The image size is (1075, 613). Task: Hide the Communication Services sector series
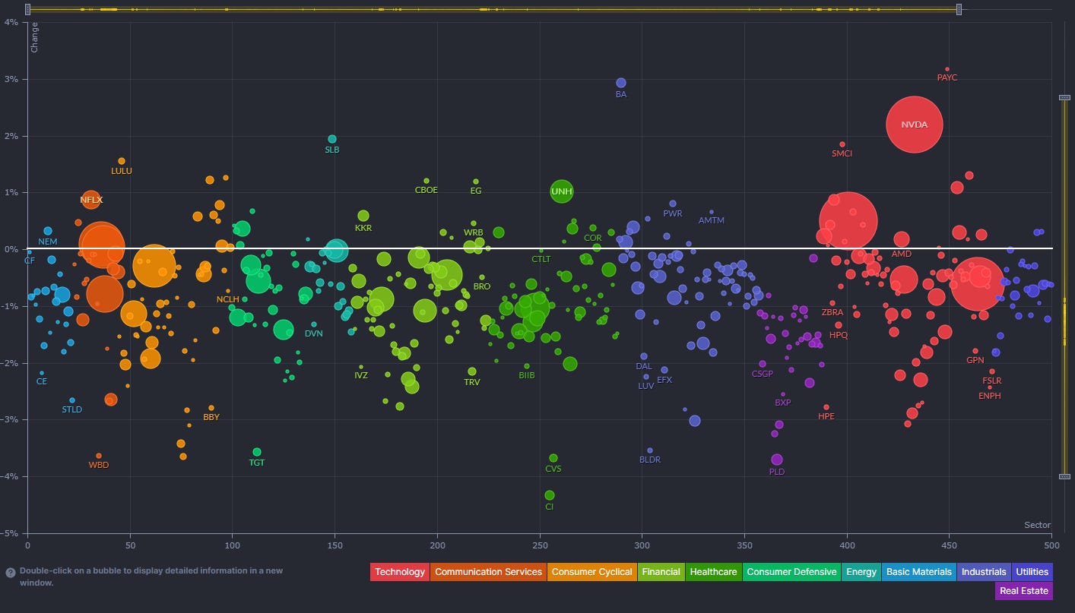[488, 572]
